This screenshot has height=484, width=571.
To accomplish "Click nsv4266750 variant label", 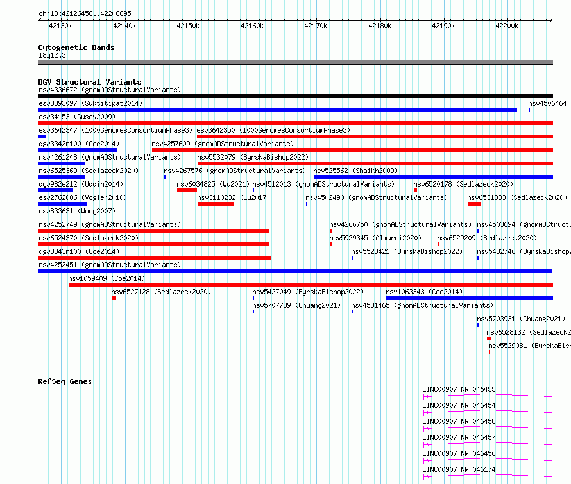I will point(400,224).
